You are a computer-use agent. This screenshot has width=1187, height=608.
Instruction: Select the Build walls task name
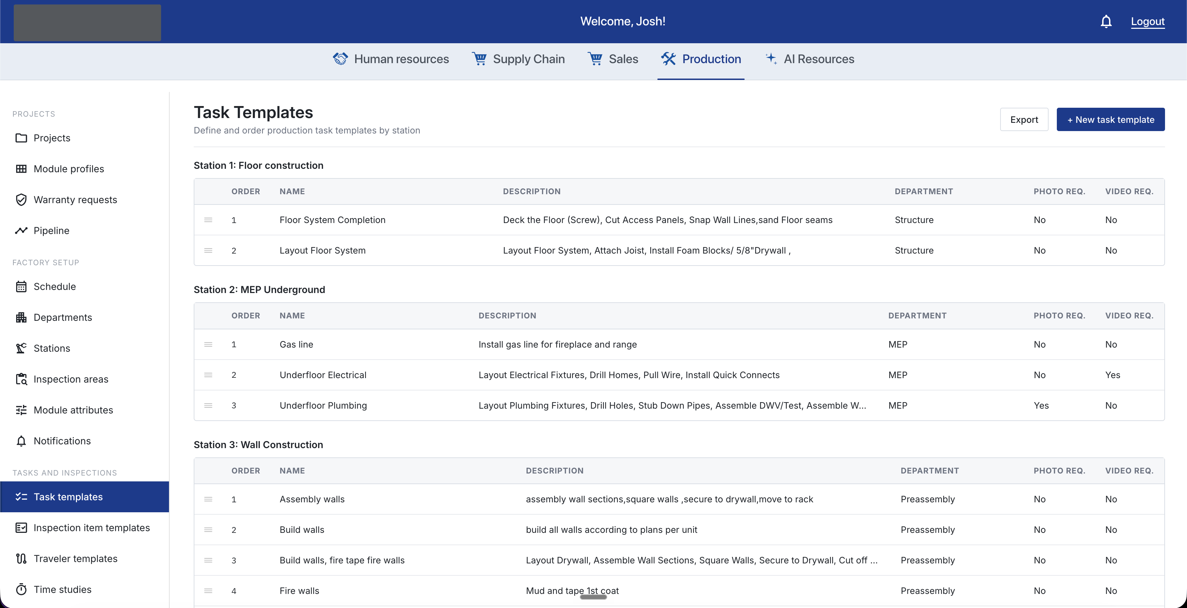[302, 530]
